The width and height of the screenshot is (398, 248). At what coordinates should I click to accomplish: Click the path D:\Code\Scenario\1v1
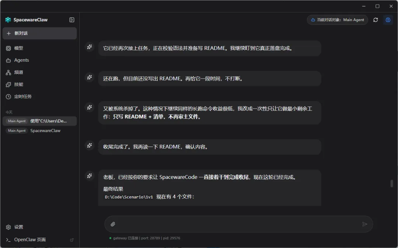pos(129,197)
